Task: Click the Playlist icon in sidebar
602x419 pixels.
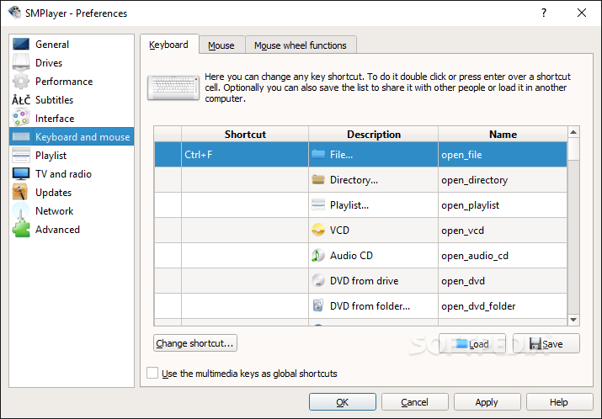Action: (x=21, y=155)
